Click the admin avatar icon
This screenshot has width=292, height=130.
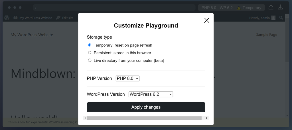click(x=273, y=18)
